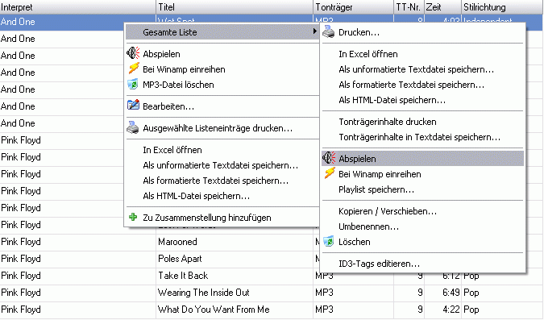Choose Playlist speichern...
Screen dimensions: 544x320
pyautogui.click(x=422, y=189)
